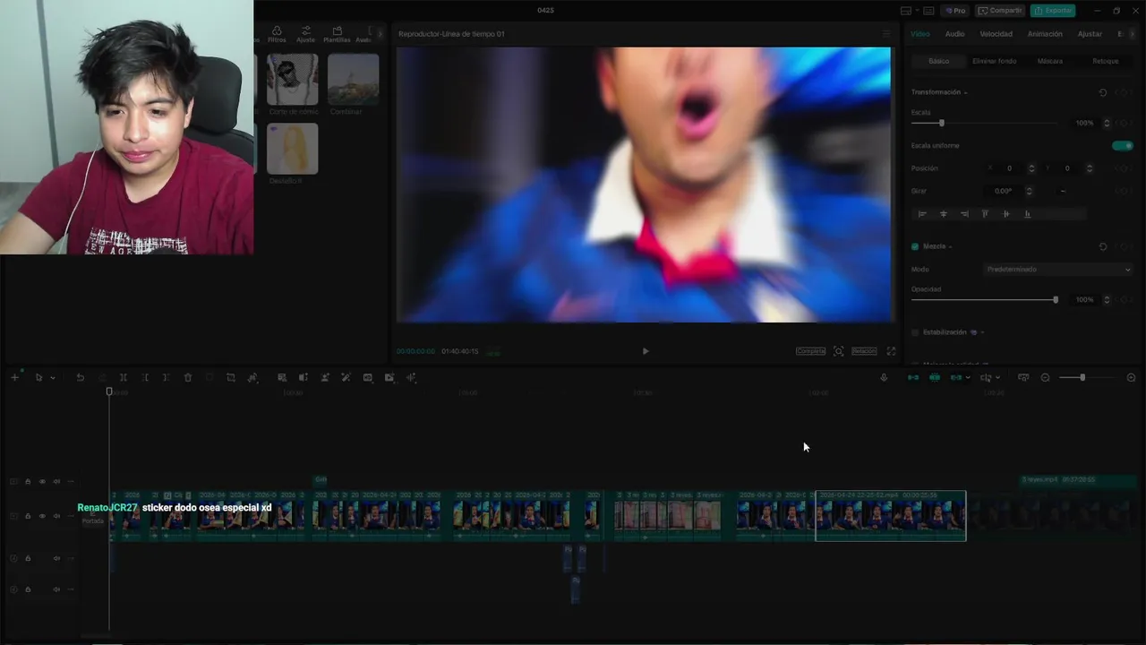1146x645 pixels.
Task: Mute the first audio track
Action: pyautogui.click(x=56, y=558)
